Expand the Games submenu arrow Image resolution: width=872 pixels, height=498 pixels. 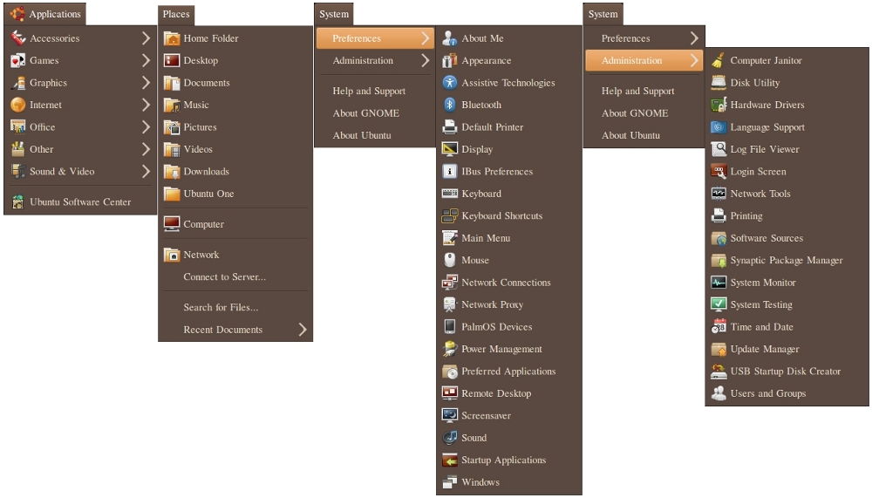(x=146, y=60)
